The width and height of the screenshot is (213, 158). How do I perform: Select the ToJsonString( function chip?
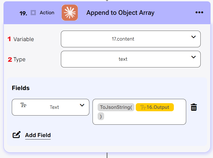116,107
